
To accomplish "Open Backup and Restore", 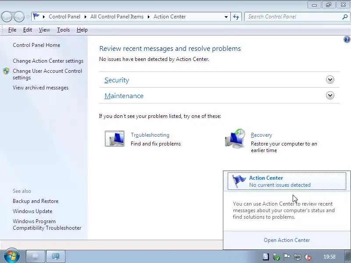I will [36, 201].
